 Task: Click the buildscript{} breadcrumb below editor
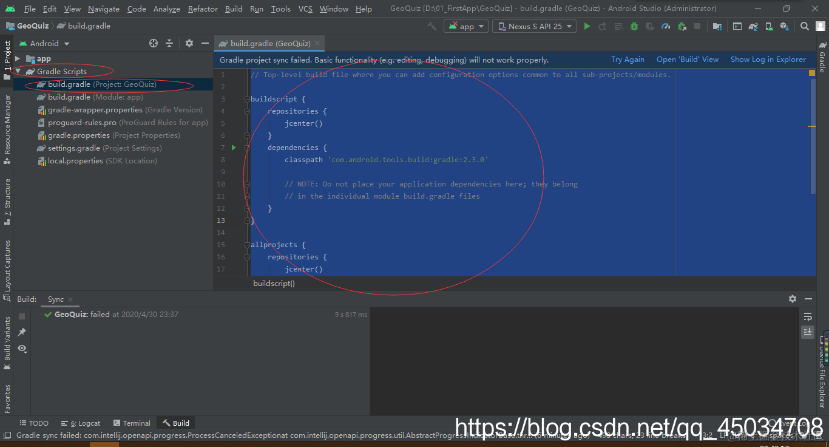(274, 284)
